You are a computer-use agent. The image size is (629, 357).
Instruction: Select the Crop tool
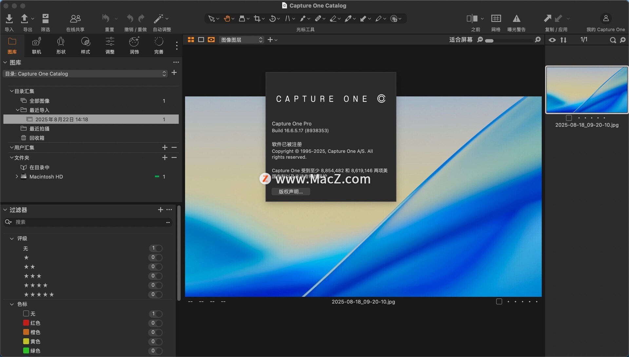[x=257, y=19]
